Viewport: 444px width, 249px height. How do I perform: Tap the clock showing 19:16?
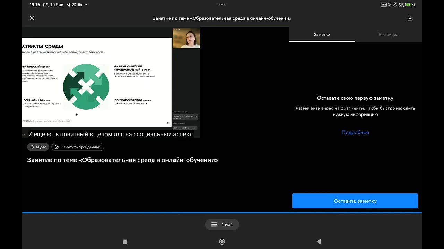click(34, 5)
